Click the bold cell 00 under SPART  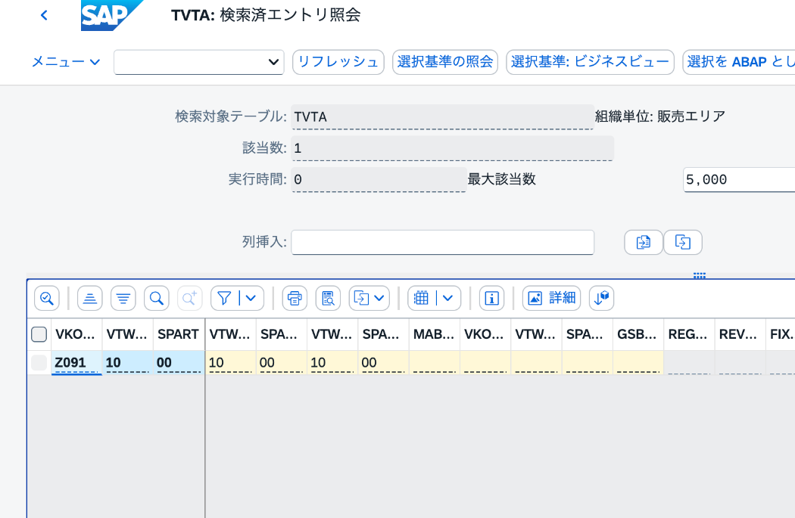(x=179, y=362)
